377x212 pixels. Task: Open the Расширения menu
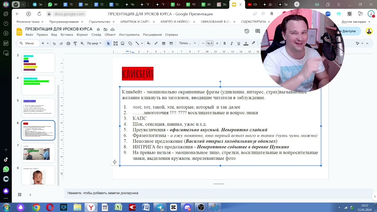152,35
